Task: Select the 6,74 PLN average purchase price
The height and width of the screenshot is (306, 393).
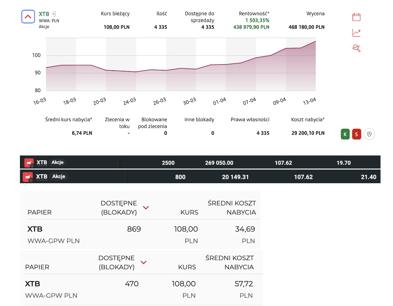Action: [82, 133]
